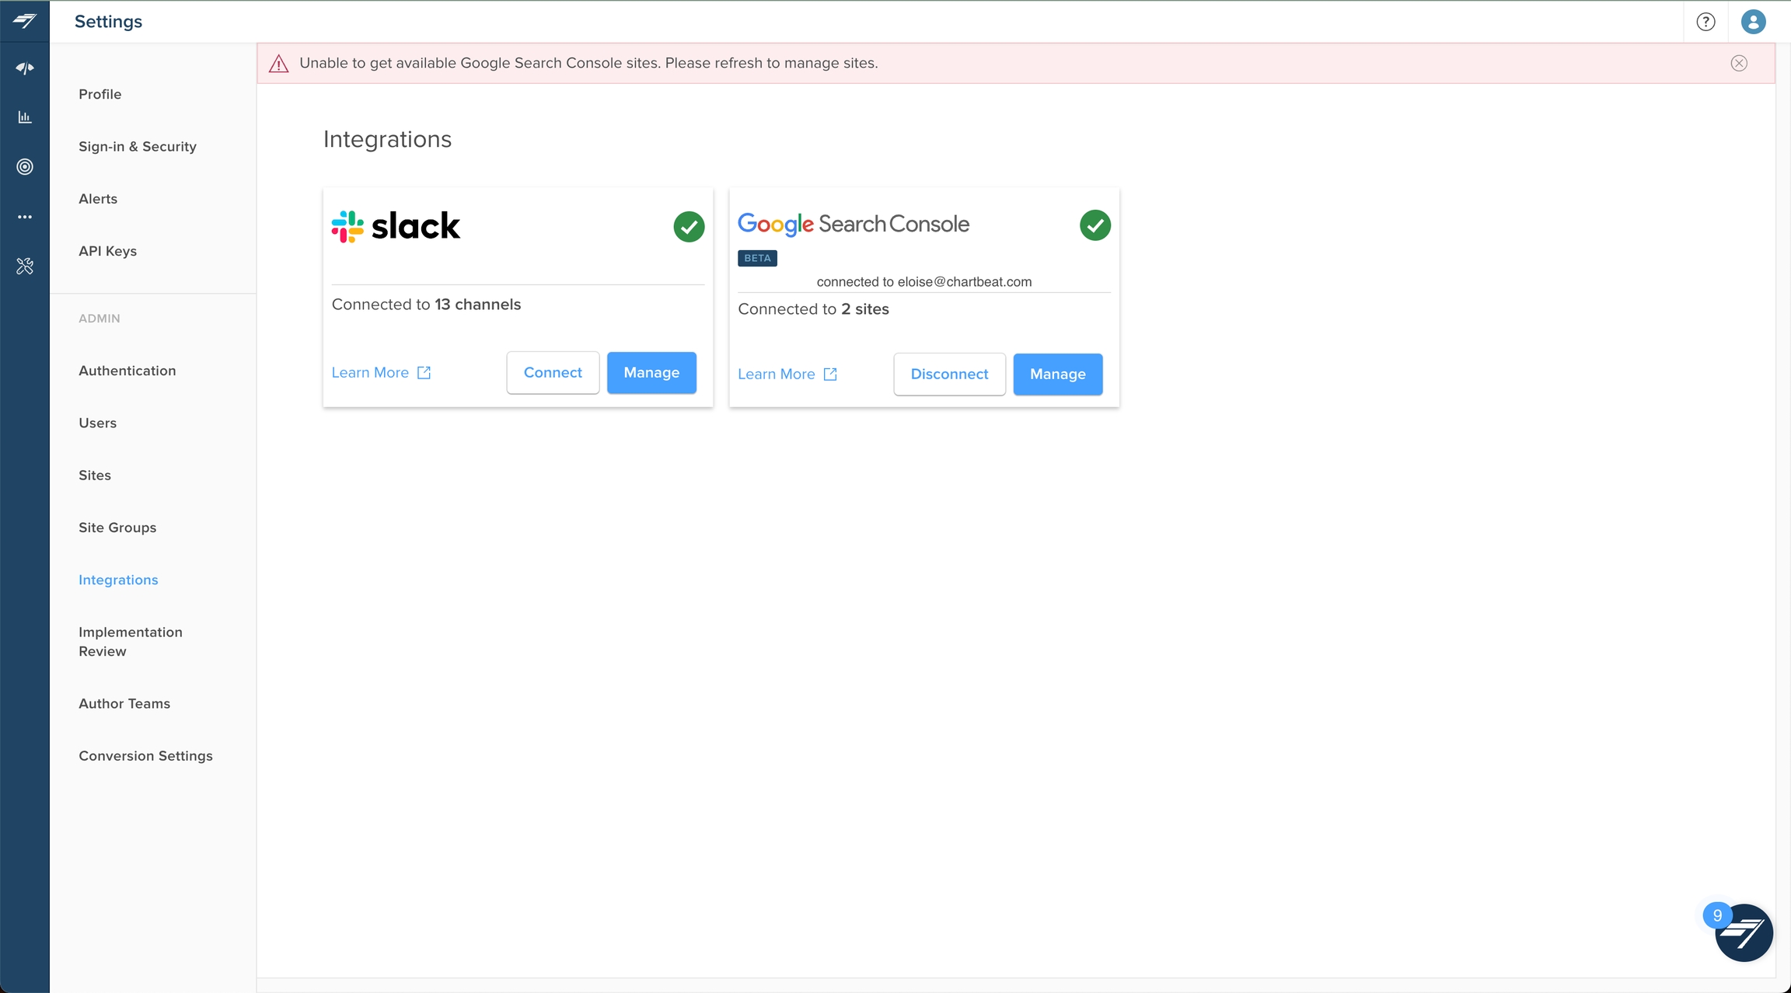Disconnect Google Search Console integration
The image size is (1791, 993).
[949, 375]
